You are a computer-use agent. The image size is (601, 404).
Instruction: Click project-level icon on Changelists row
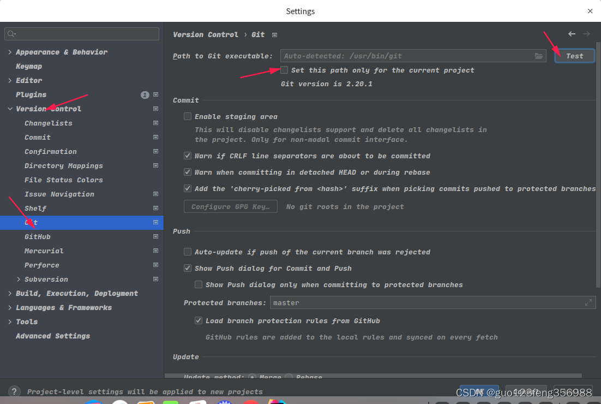tap(155, 123)
